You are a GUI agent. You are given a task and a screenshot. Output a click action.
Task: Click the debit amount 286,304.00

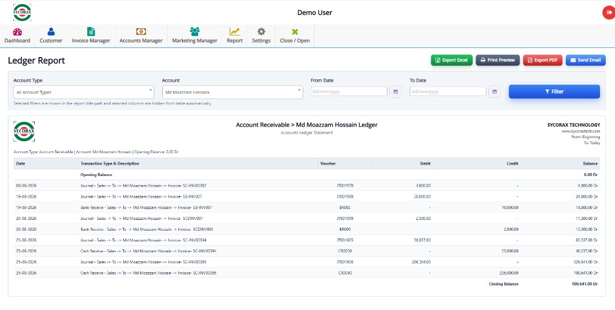click(421, 262)
